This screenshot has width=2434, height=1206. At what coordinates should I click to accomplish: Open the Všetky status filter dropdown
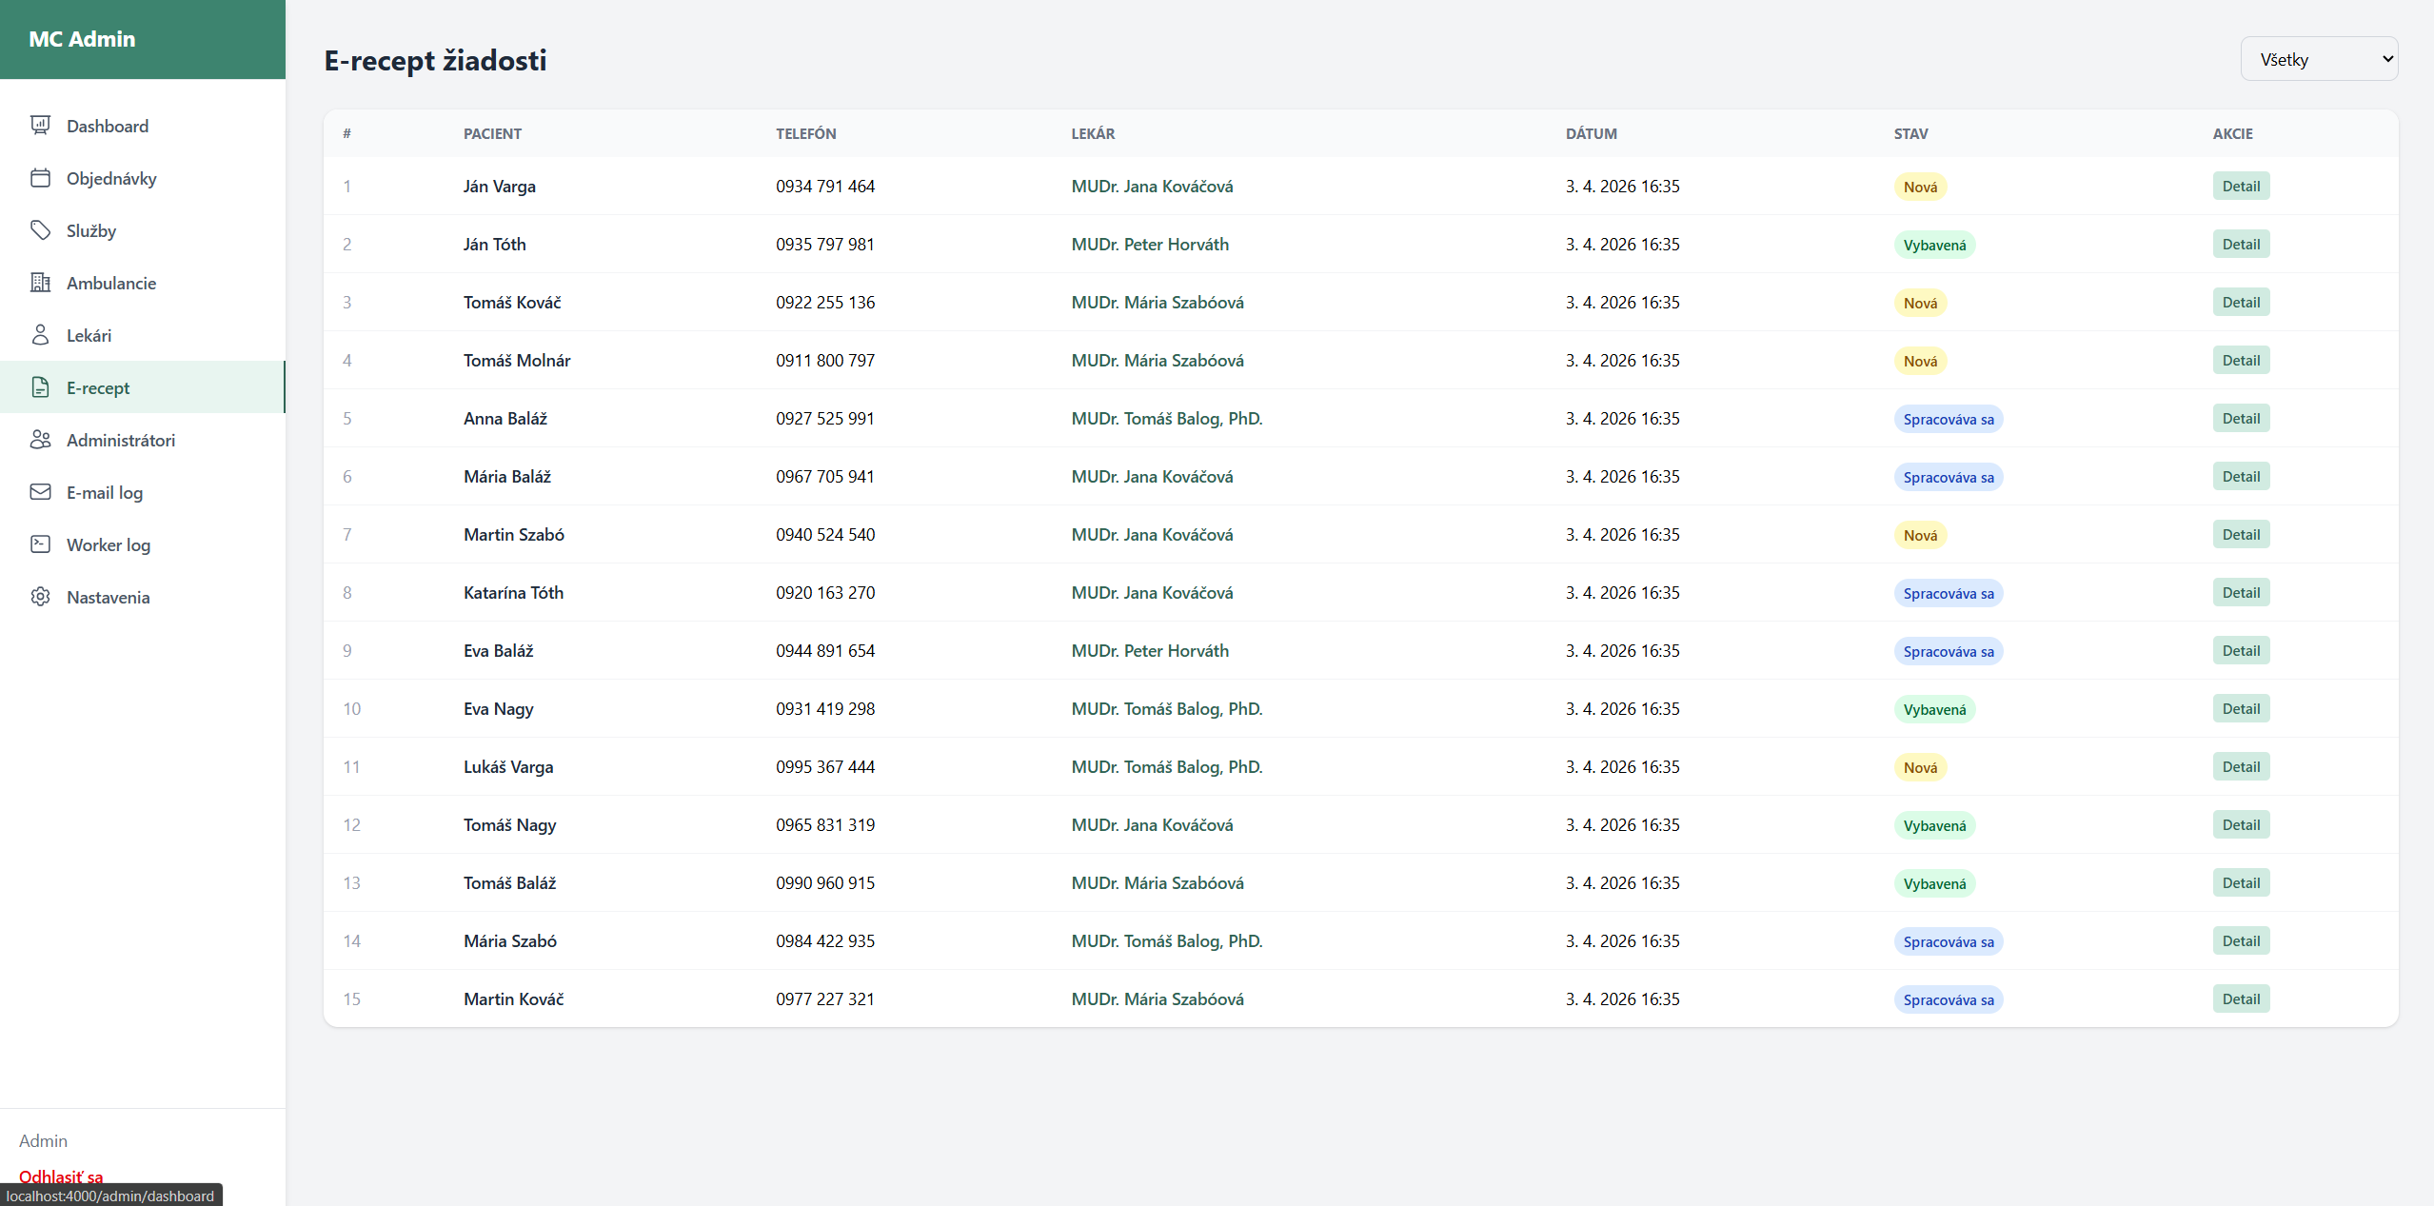coord(2318,59)
